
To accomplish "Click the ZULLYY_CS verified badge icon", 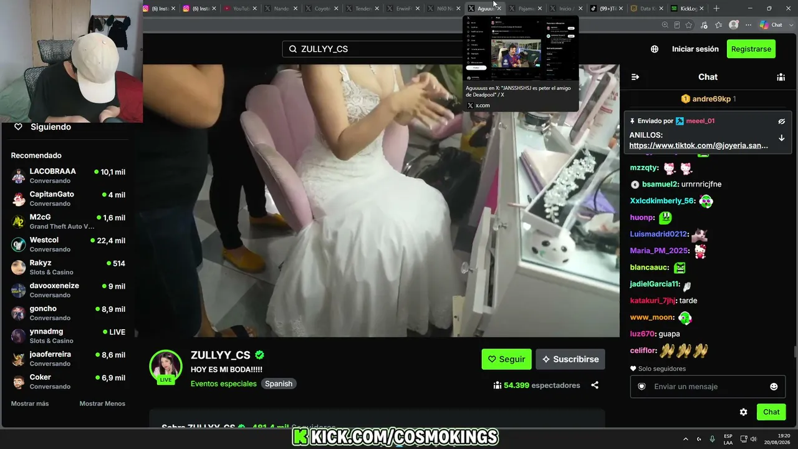I will pyautogui.click(x=259, y=355).
